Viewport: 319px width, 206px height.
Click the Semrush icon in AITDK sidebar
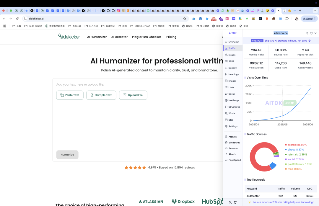tap(226, 148)
